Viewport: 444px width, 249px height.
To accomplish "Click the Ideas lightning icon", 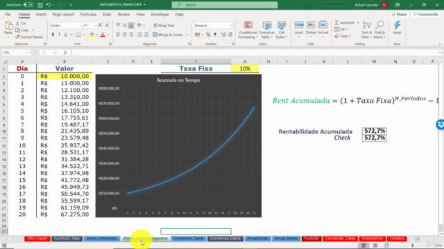I will 397,26.
